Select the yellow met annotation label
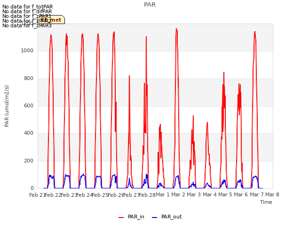 point(51,20)
